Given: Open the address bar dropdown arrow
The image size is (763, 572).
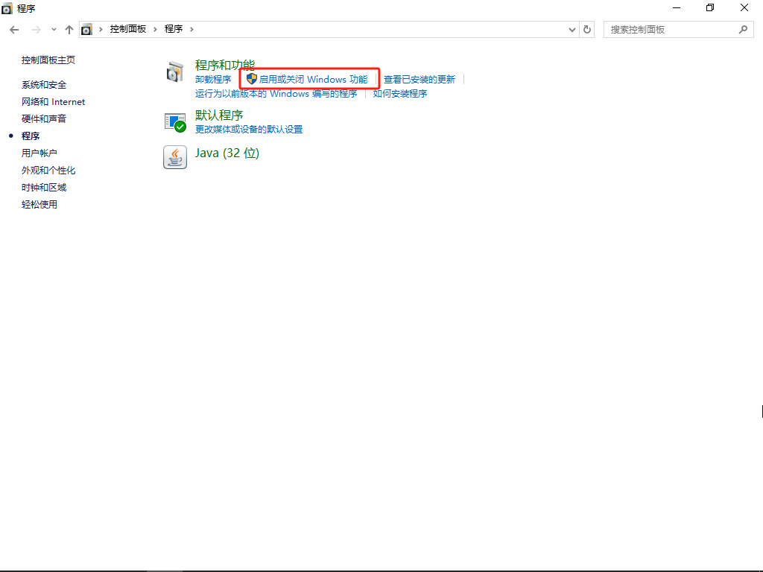Looking at the screenshot, I should click(572, 29).
